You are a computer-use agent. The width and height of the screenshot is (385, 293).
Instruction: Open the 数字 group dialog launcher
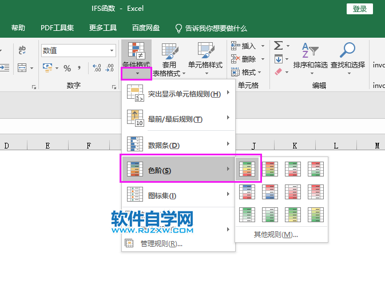pyautogui.click(x=114, y=87)
